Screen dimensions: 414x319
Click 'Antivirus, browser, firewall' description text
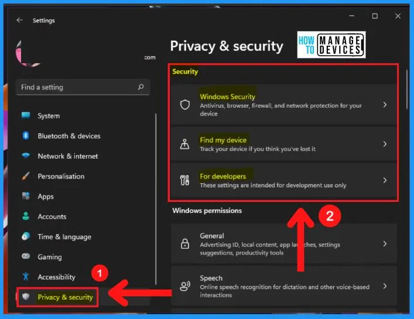click(280, 109)
